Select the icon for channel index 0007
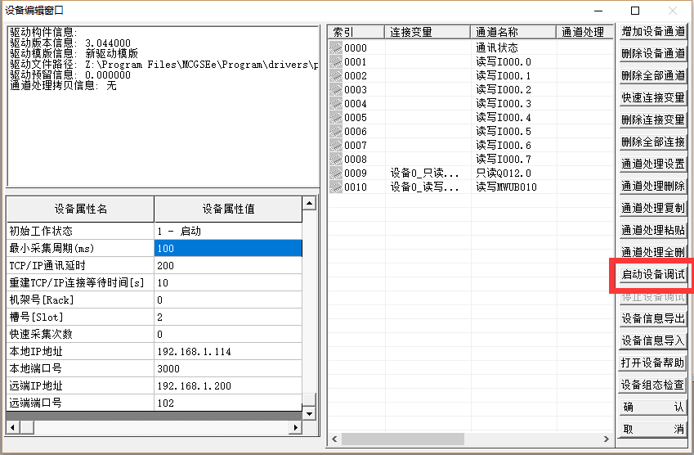 336,146
